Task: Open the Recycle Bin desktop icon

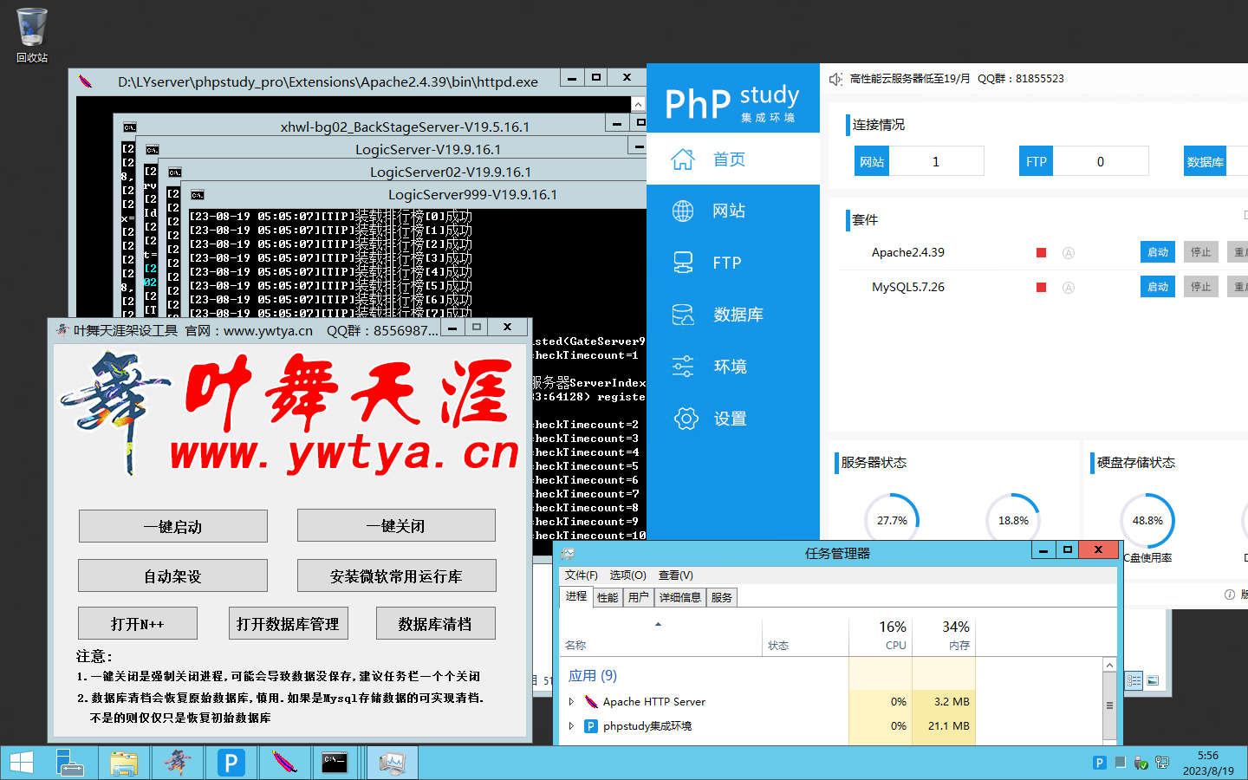Action: [x=32, y=35]
